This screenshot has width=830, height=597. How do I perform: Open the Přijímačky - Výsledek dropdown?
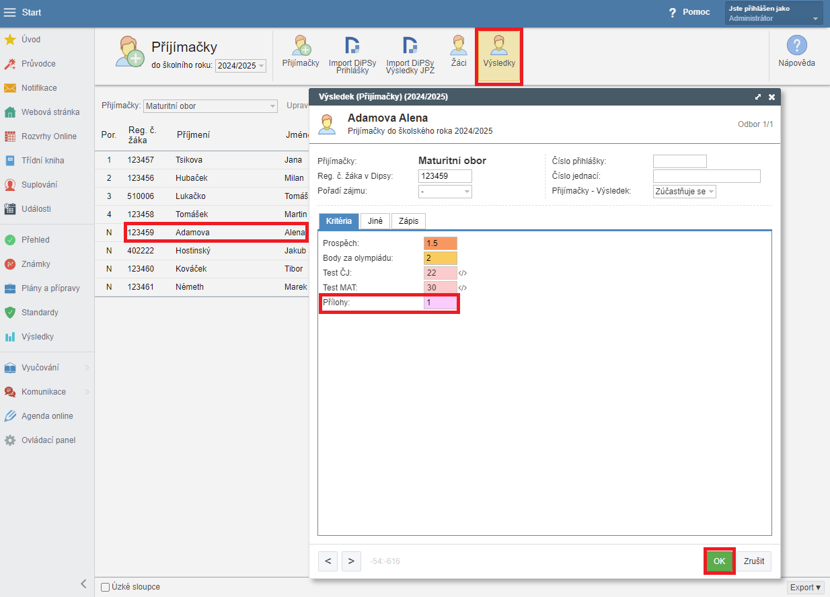[x=684, y=192]
